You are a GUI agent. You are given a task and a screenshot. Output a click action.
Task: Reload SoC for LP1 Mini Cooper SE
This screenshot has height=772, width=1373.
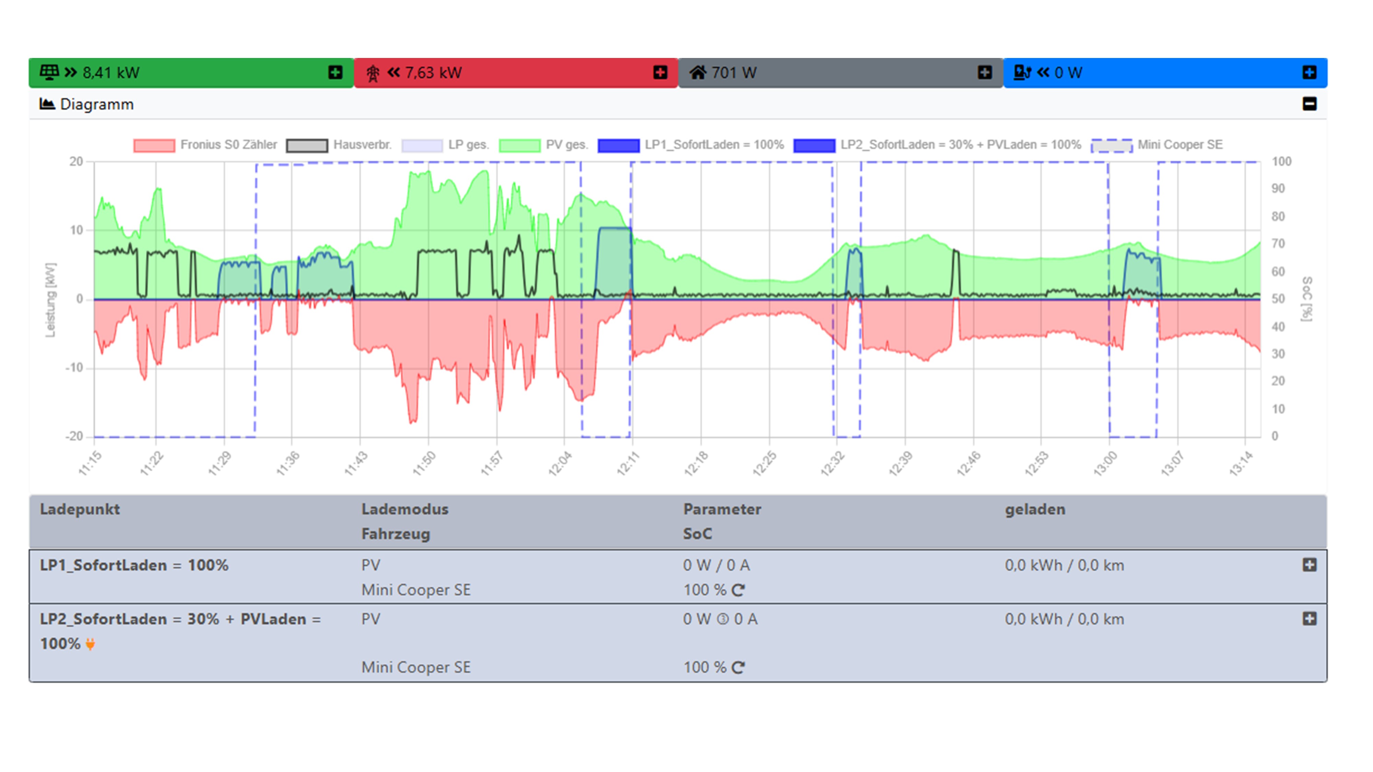pyautogui.click(x=738, y=590)
